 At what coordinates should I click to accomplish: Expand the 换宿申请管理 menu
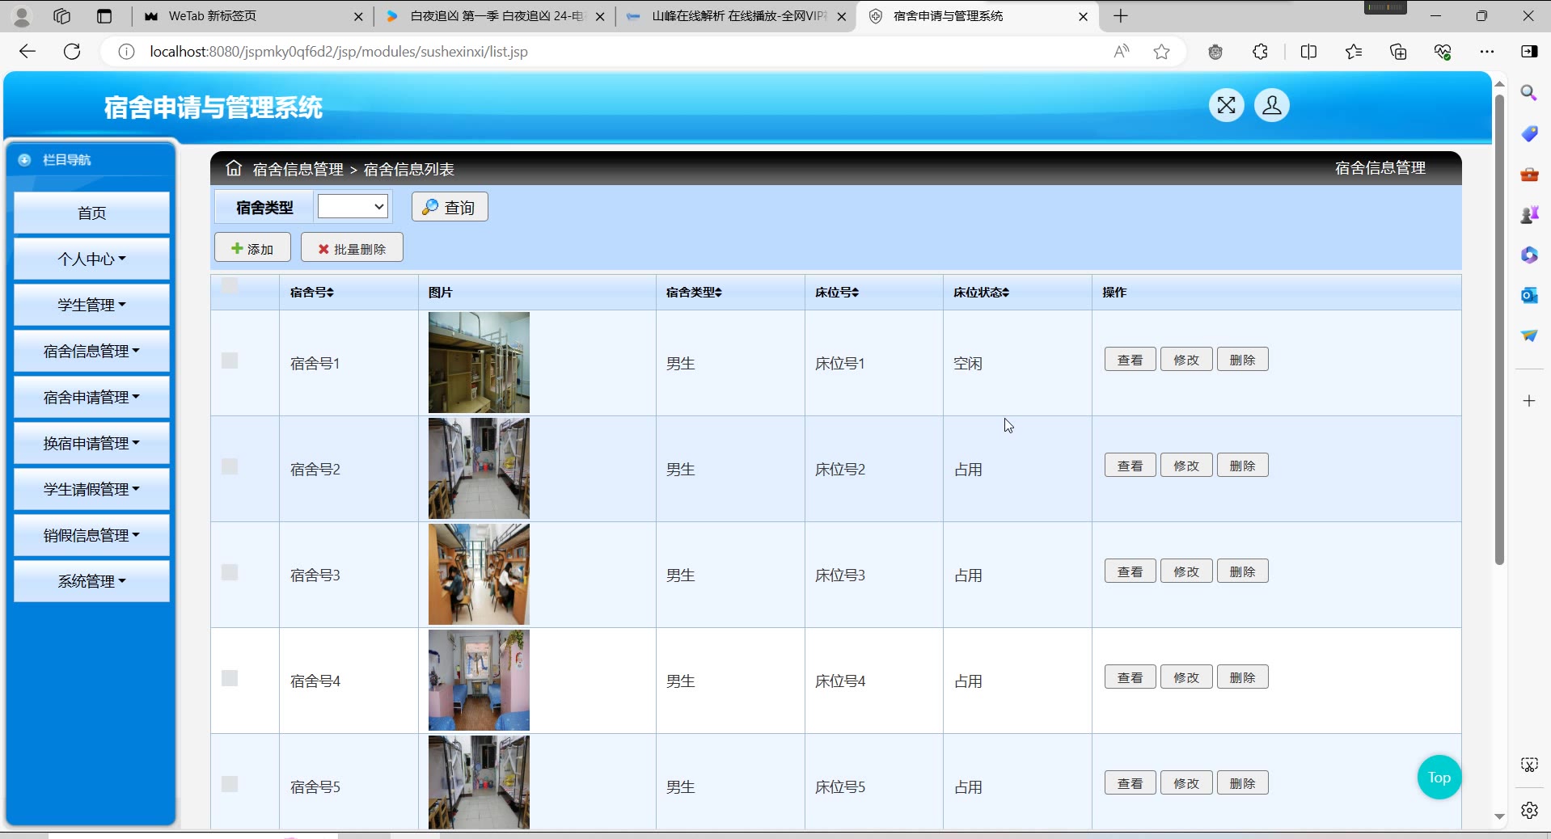91,443
